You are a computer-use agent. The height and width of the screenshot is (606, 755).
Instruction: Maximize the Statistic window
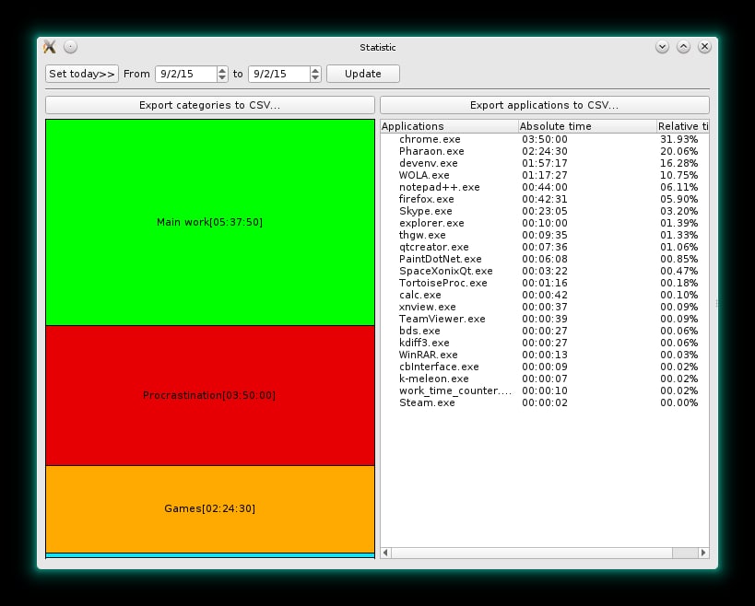click(x=683, y=47)
